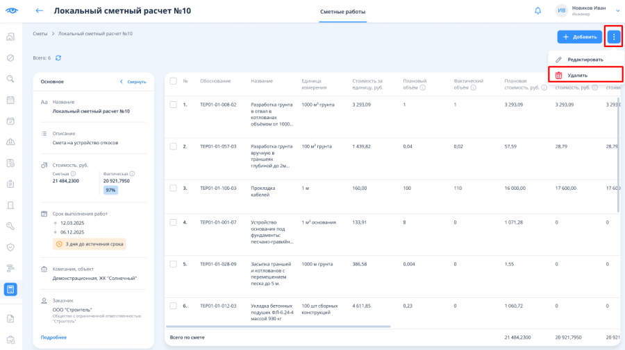Tick the checkbox for row 3 Прокладка кабелей
The width and height of the screenshot is (625, 350).
[x=173, y=188]
